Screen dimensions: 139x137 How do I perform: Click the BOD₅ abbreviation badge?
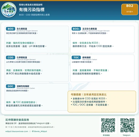coord(76,29)
